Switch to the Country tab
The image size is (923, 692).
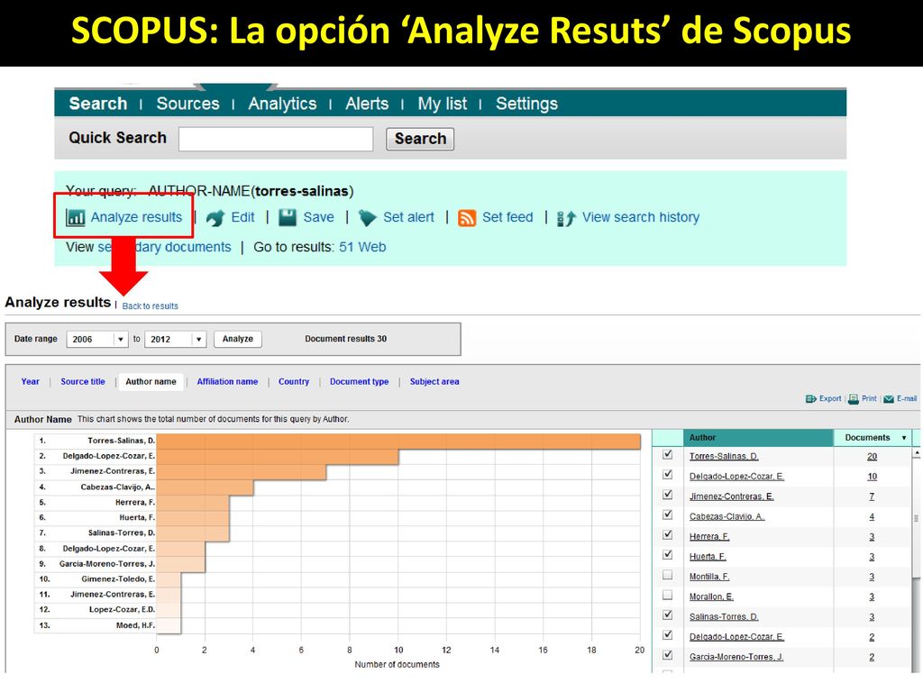tap(294, 381)
